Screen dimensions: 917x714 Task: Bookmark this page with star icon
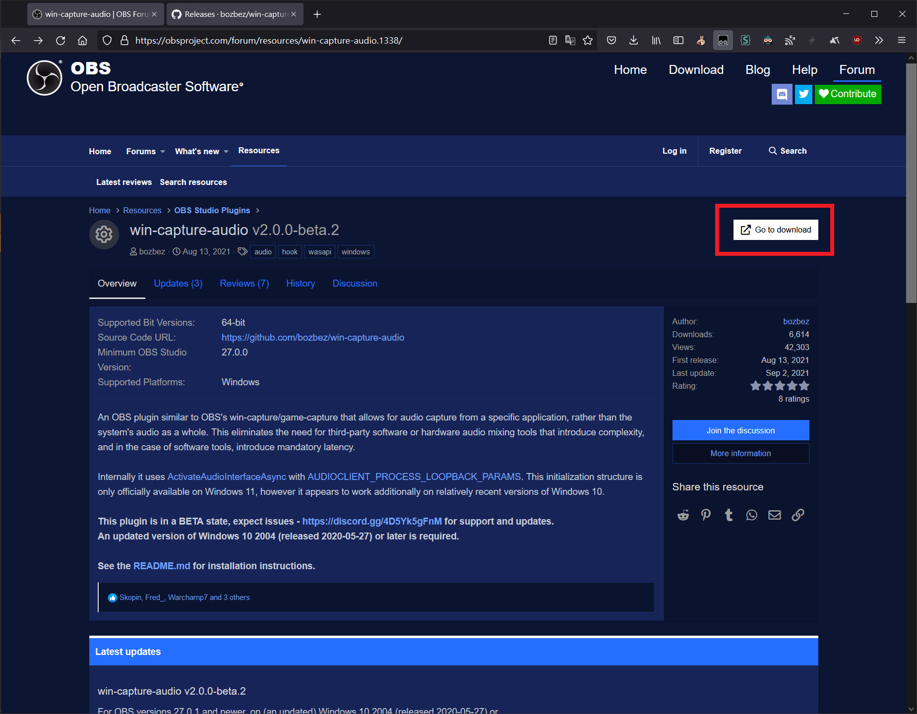[588, 41]
